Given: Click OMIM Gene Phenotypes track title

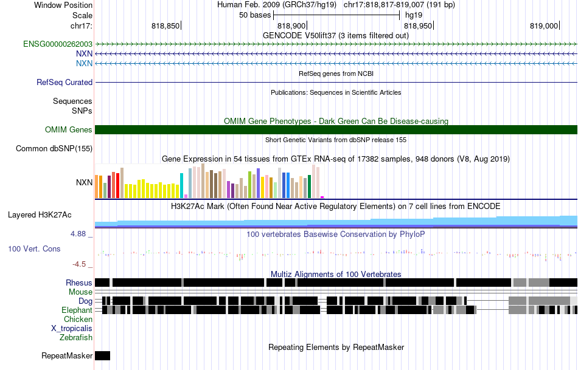Looking at the screenshot, I should (336, 121).
